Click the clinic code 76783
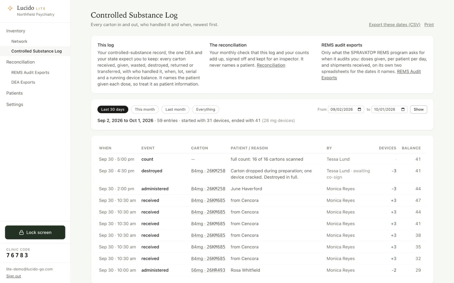454x283 pixels. click(x=17, y=255)
